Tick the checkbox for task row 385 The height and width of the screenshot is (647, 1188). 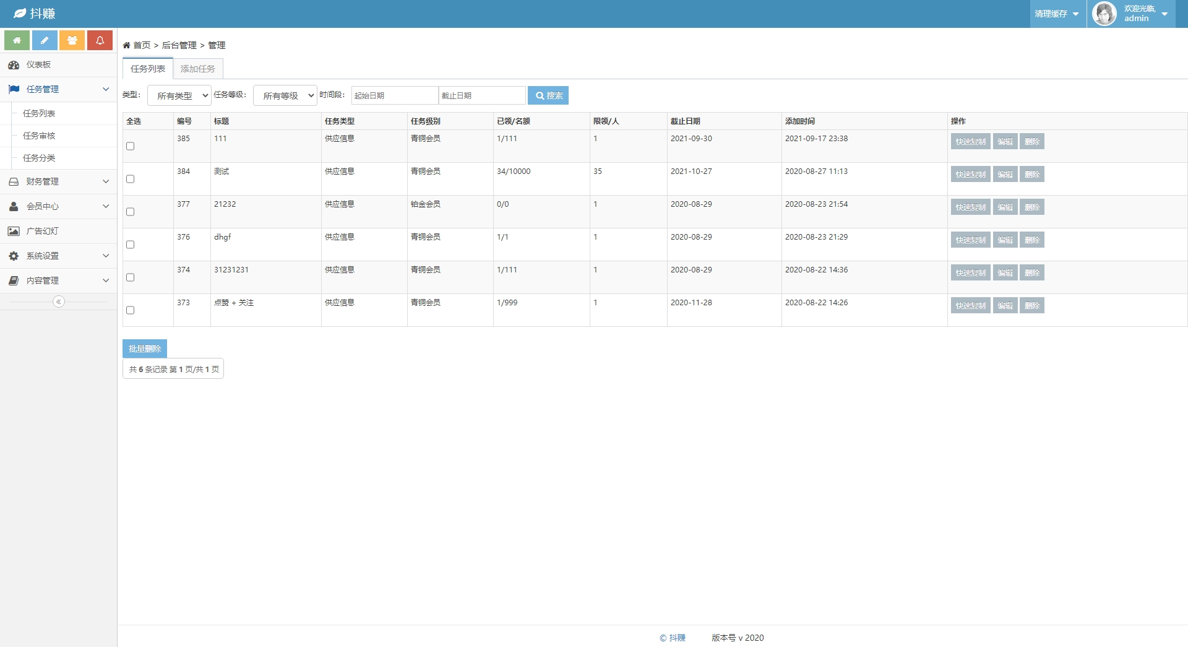point(131,146)
